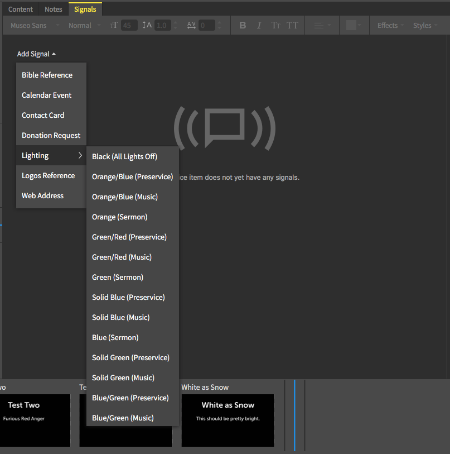Image resolution: width=450 pixels, height=454 pixels.
Task: Switch to the Content tab
Action: (x=21, y=9)
